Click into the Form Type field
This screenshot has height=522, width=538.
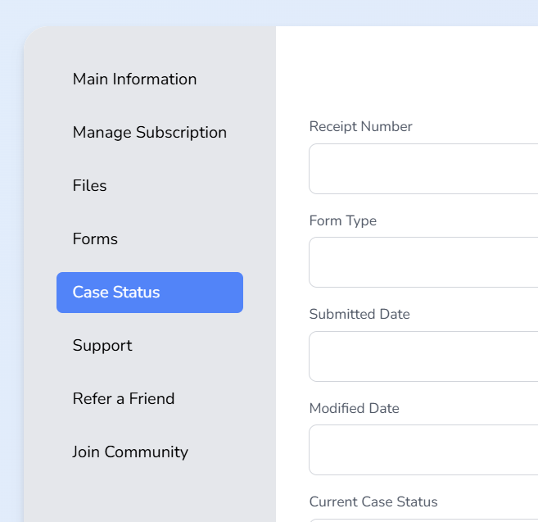[x=423, y=262]
